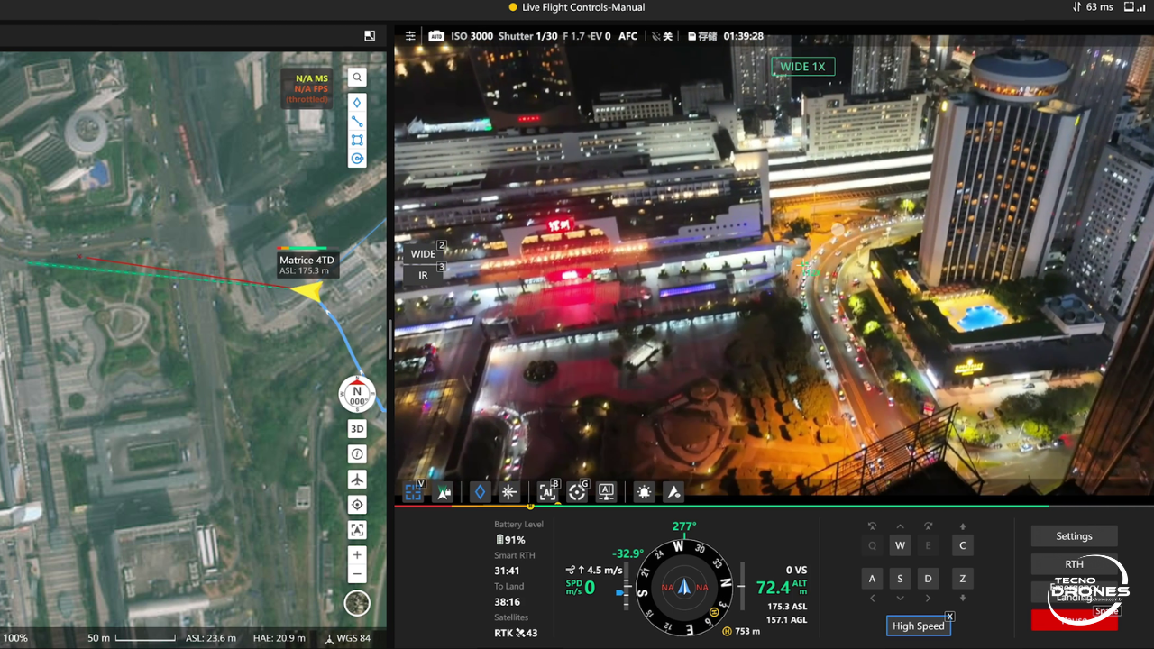Toggle the frame selection V tool
Screen dimensions: 1154x649
point(414,491)
